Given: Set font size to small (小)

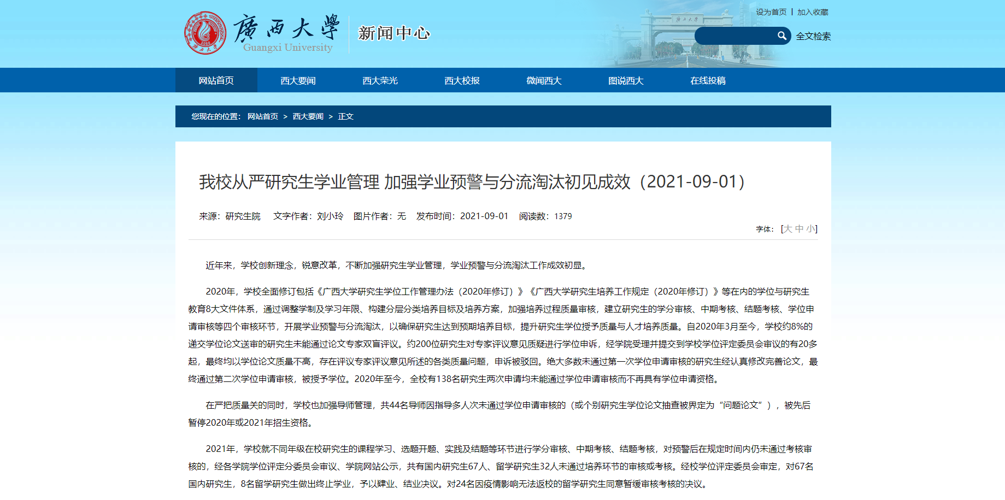Looking at the screenshot, I should point(810,229).
